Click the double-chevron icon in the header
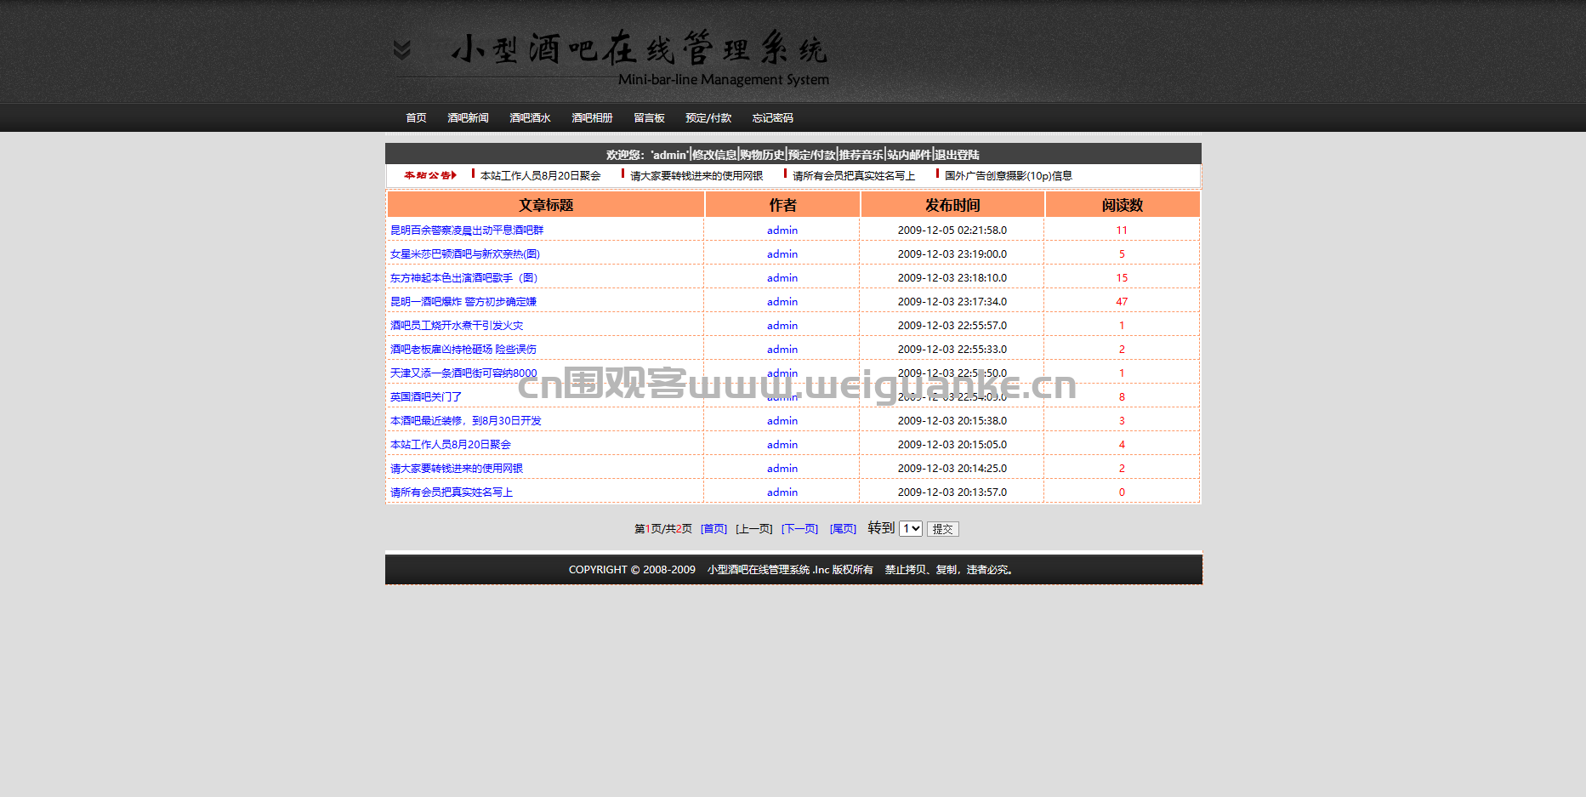This screenshot has height=797, width=1586. (x=402, y=50)
